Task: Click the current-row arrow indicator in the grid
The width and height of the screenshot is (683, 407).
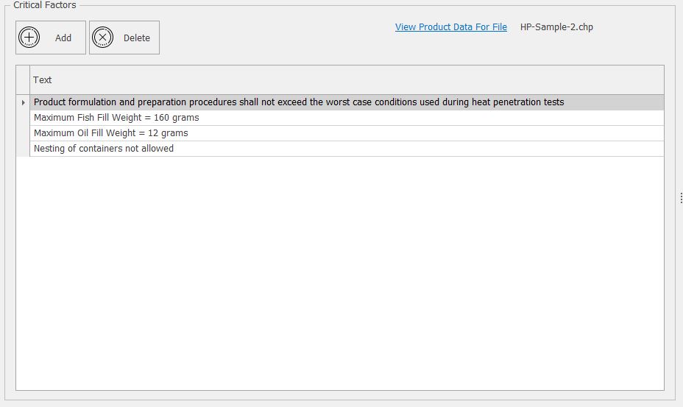Action: click(23, 102)
